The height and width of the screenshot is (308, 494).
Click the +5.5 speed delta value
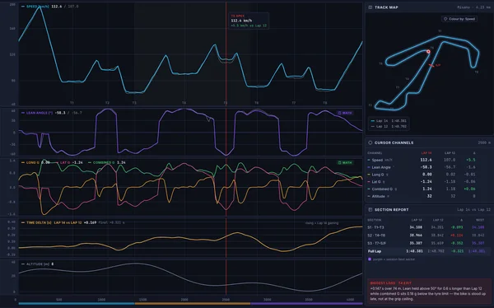(471, 160)
